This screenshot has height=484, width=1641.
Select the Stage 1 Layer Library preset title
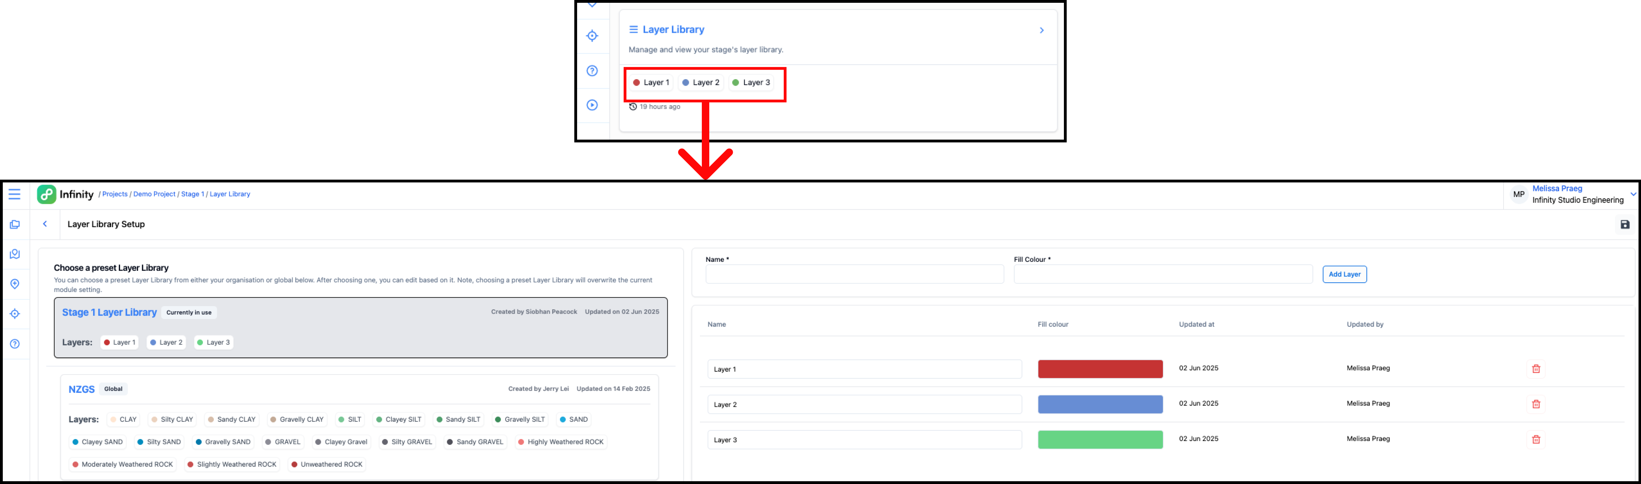[110, 312]
